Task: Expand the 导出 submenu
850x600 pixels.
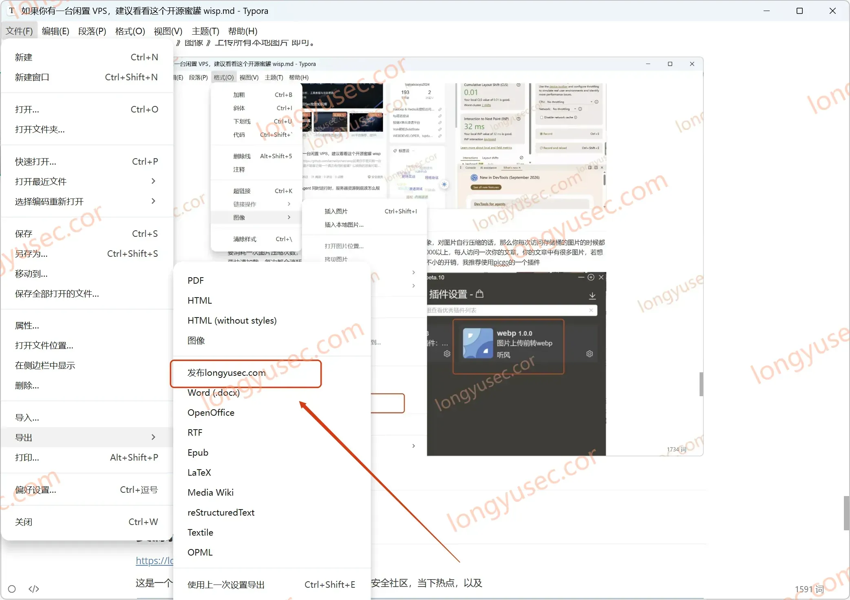Action: coord(86,437)
